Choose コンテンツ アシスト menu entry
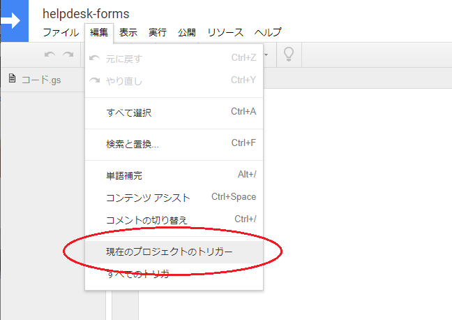Image resolution: width=452 pixels, height=320 pixels. click(x=174, y=198)
